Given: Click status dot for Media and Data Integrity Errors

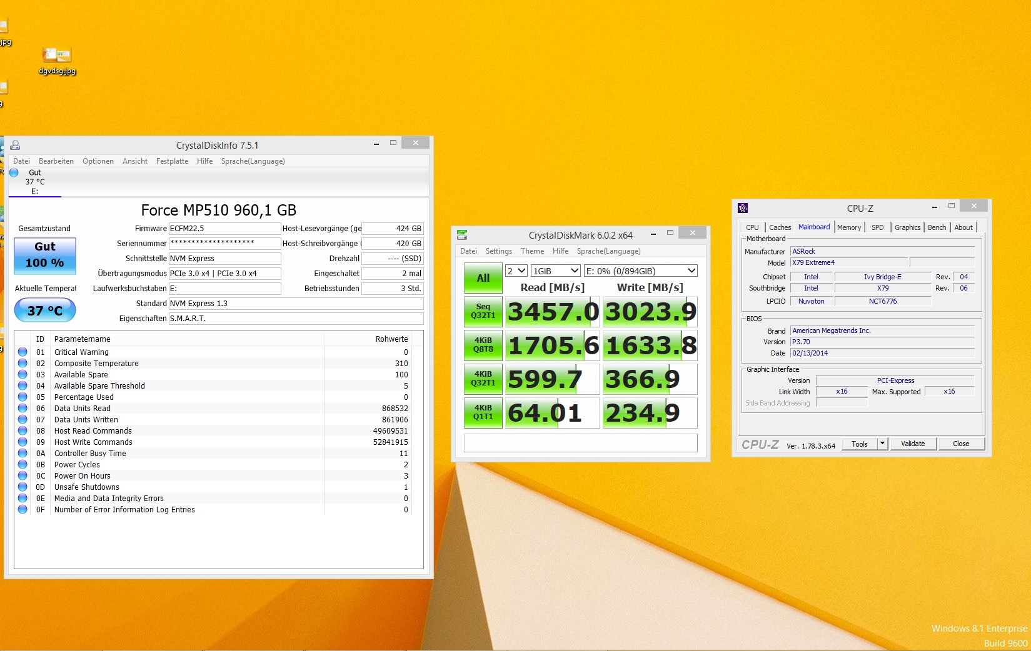Looking at the screenshot, I should pos(23,498).
